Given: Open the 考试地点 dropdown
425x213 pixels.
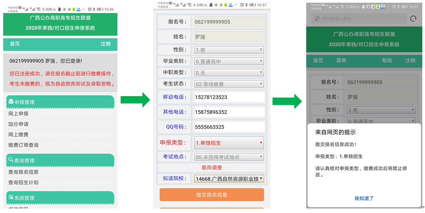Looking at the screenshot, I should tap(229, 157).
